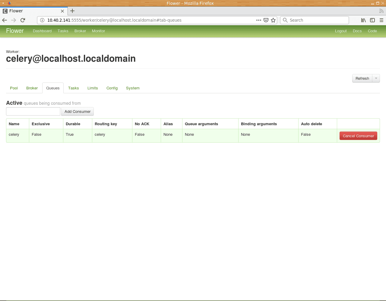Select the Queues tab
The width and height of the screenshot is (386, 301).
[53, 88]
